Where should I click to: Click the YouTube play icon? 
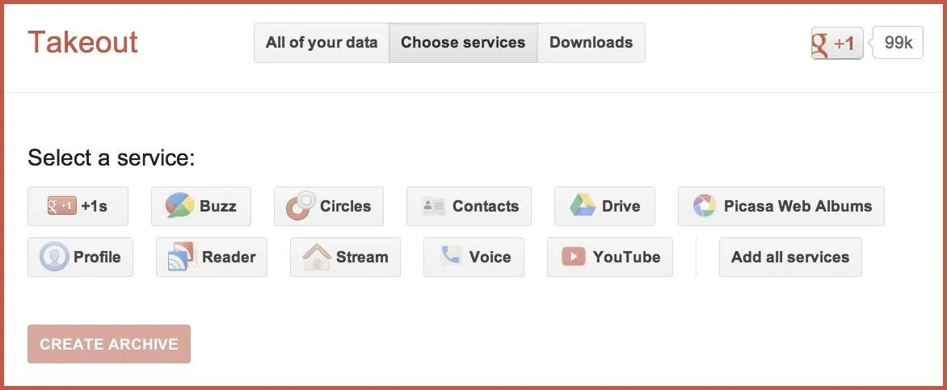(x=573, y=257)
